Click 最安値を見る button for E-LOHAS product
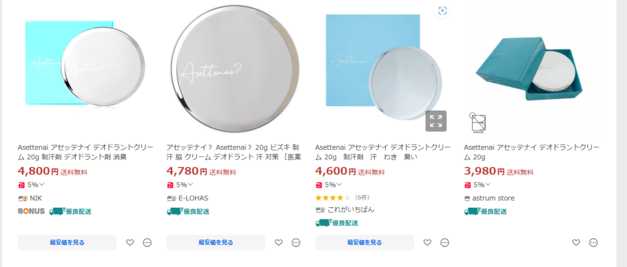Image resolution: width=627 pixels, height=267 pixels. point(216,243)
